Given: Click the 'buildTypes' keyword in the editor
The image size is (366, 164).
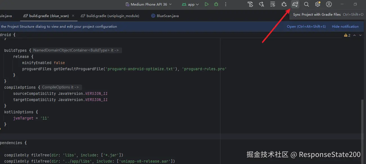Looking at the screenshot, I should [x=15, y=50].
